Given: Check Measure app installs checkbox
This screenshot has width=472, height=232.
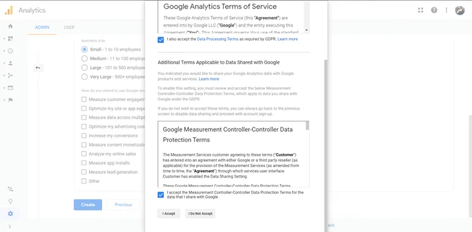Looking at the screenshot, I should [84, 163].
